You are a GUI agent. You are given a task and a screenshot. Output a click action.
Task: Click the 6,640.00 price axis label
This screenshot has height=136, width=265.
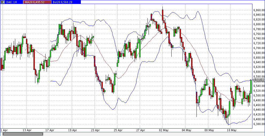259,62
